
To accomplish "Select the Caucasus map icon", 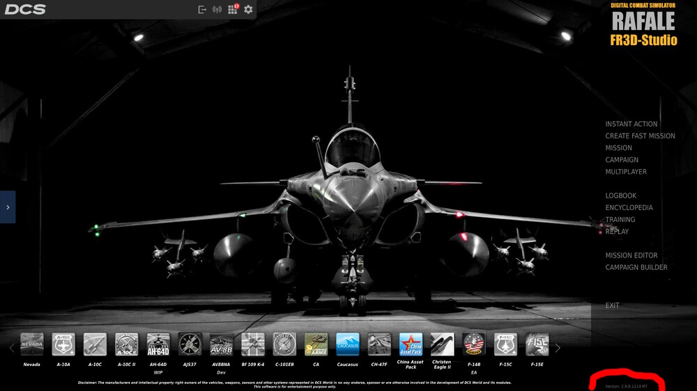I will tap(348, 344).
